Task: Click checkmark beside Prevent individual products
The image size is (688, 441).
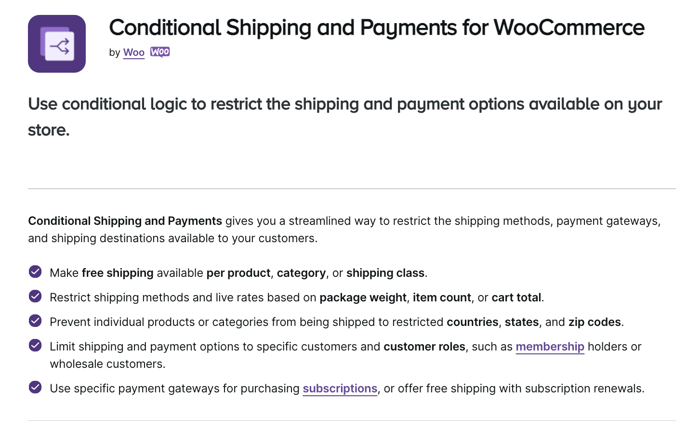Action: [x=35, y=321]
